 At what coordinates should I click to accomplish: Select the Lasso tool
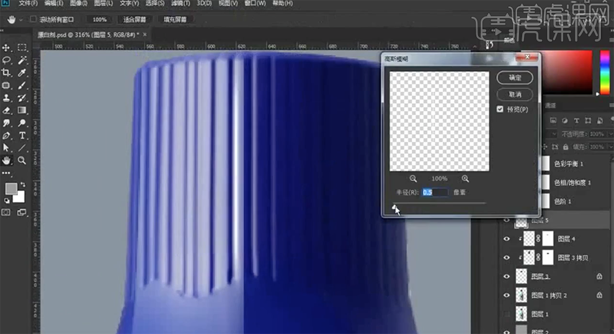[7, 60]
